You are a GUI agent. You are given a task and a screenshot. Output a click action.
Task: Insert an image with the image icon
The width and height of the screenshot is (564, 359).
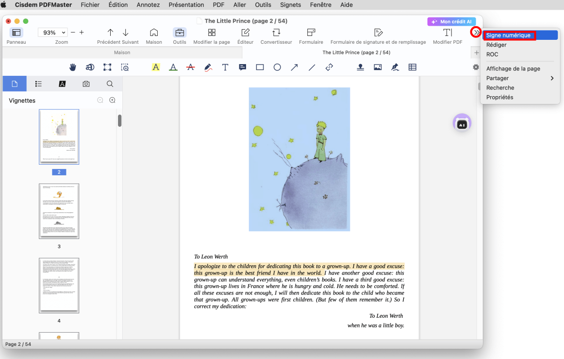377,67
